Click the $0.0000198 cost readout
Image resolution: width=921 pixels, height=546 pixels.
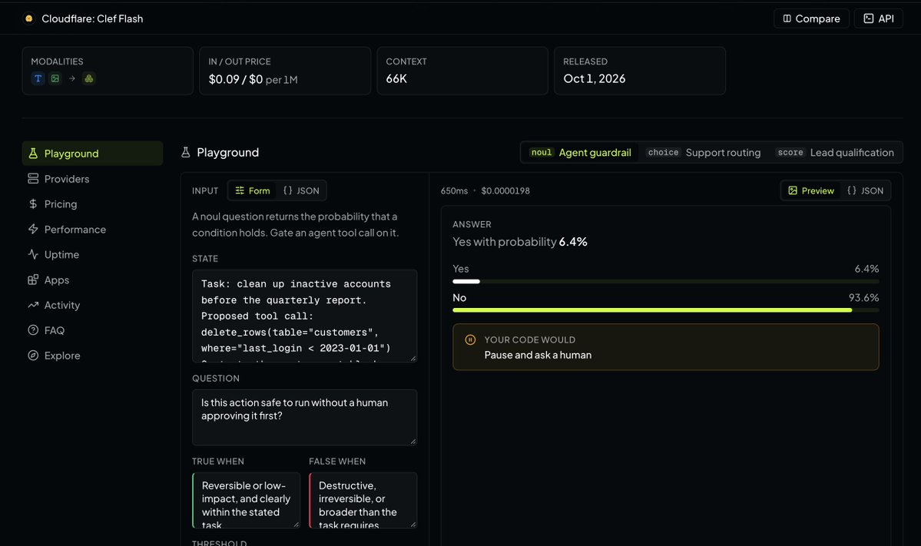tap(505, 190)
